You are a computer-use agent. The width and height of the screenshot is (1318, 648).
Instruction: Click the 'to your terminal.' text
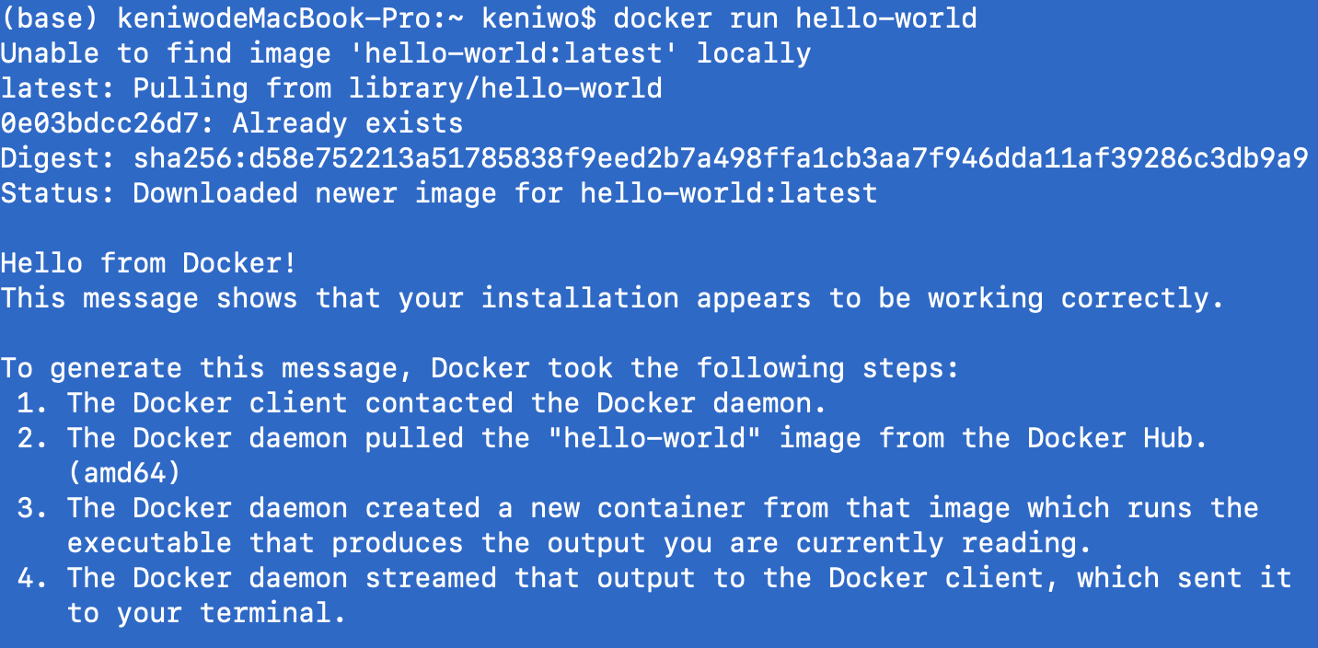206,613
